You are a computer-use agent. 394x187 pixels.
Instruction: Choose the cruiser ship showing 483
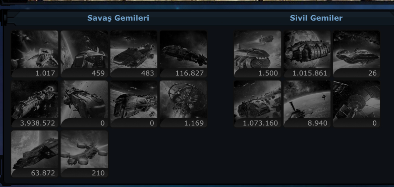click(134, 54)
